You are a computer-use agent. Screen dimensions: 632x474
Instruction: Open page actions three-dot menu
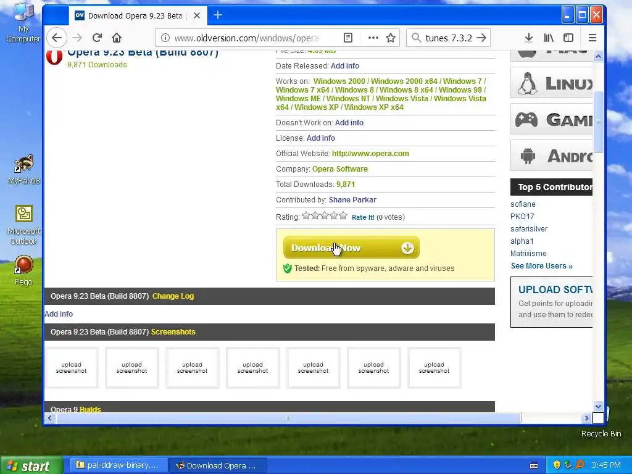coord(373,38)
